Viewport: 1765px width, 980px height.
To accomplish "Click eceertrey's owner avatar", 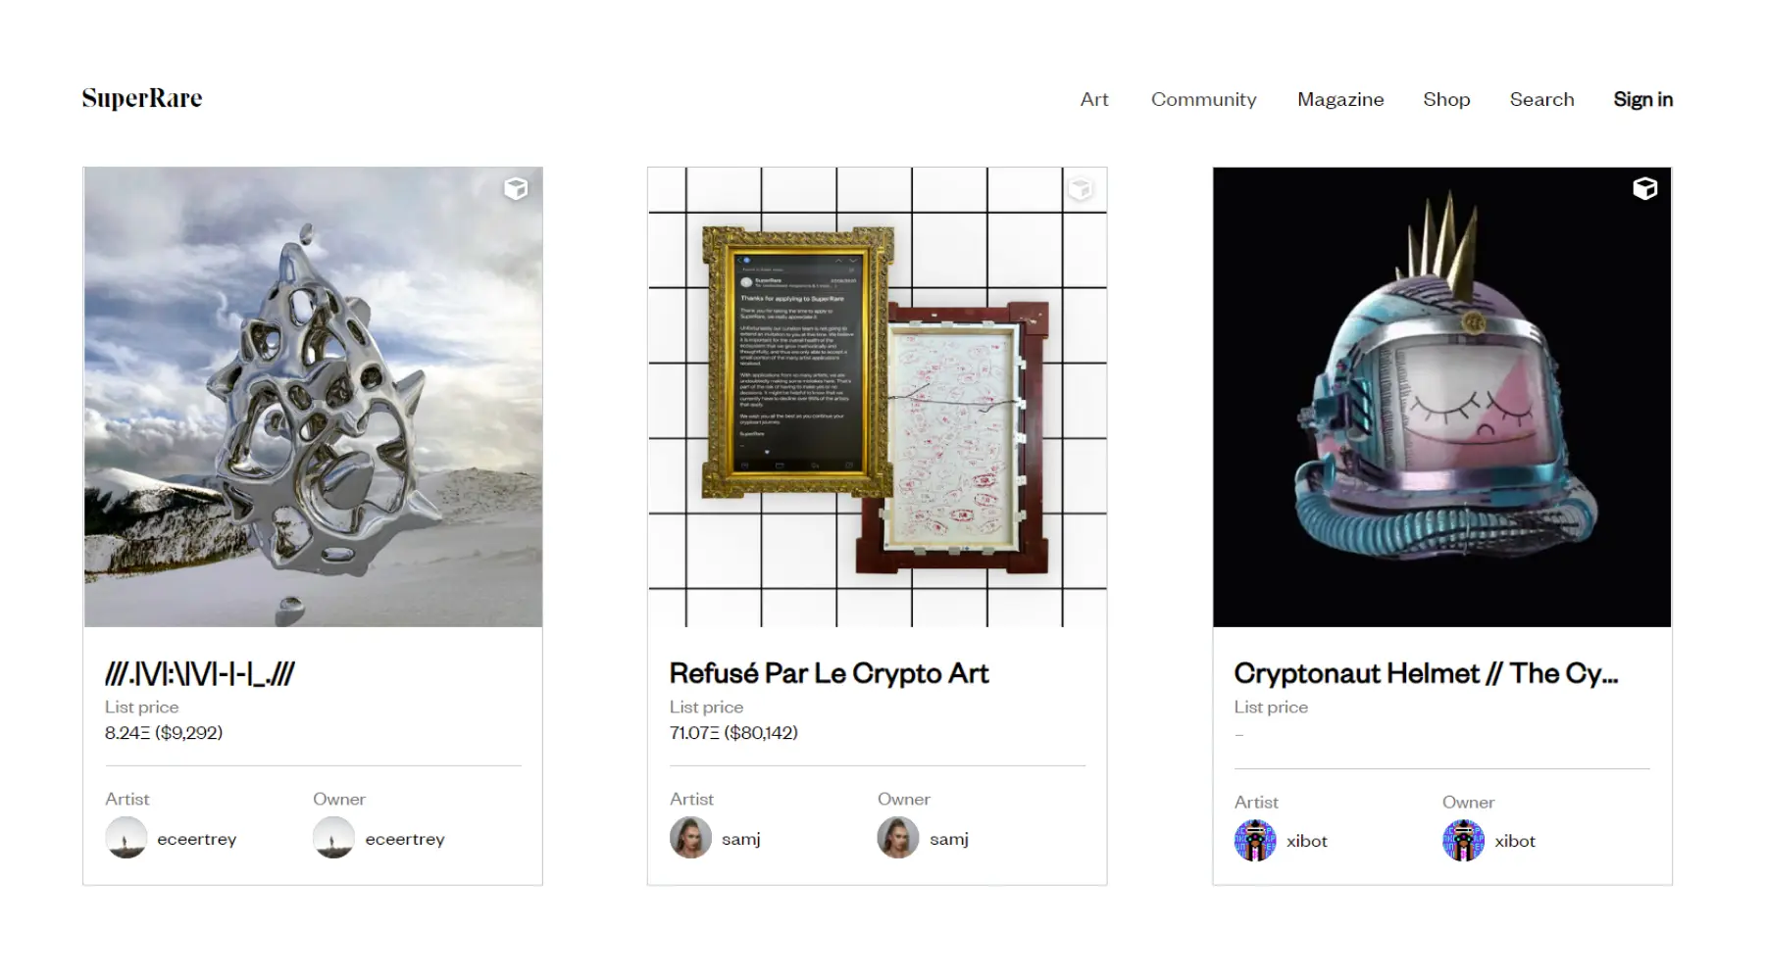I will [x=334, y=838].
